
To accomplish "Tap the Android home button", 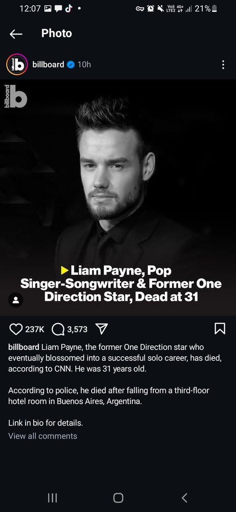I will tap(118, 497).
